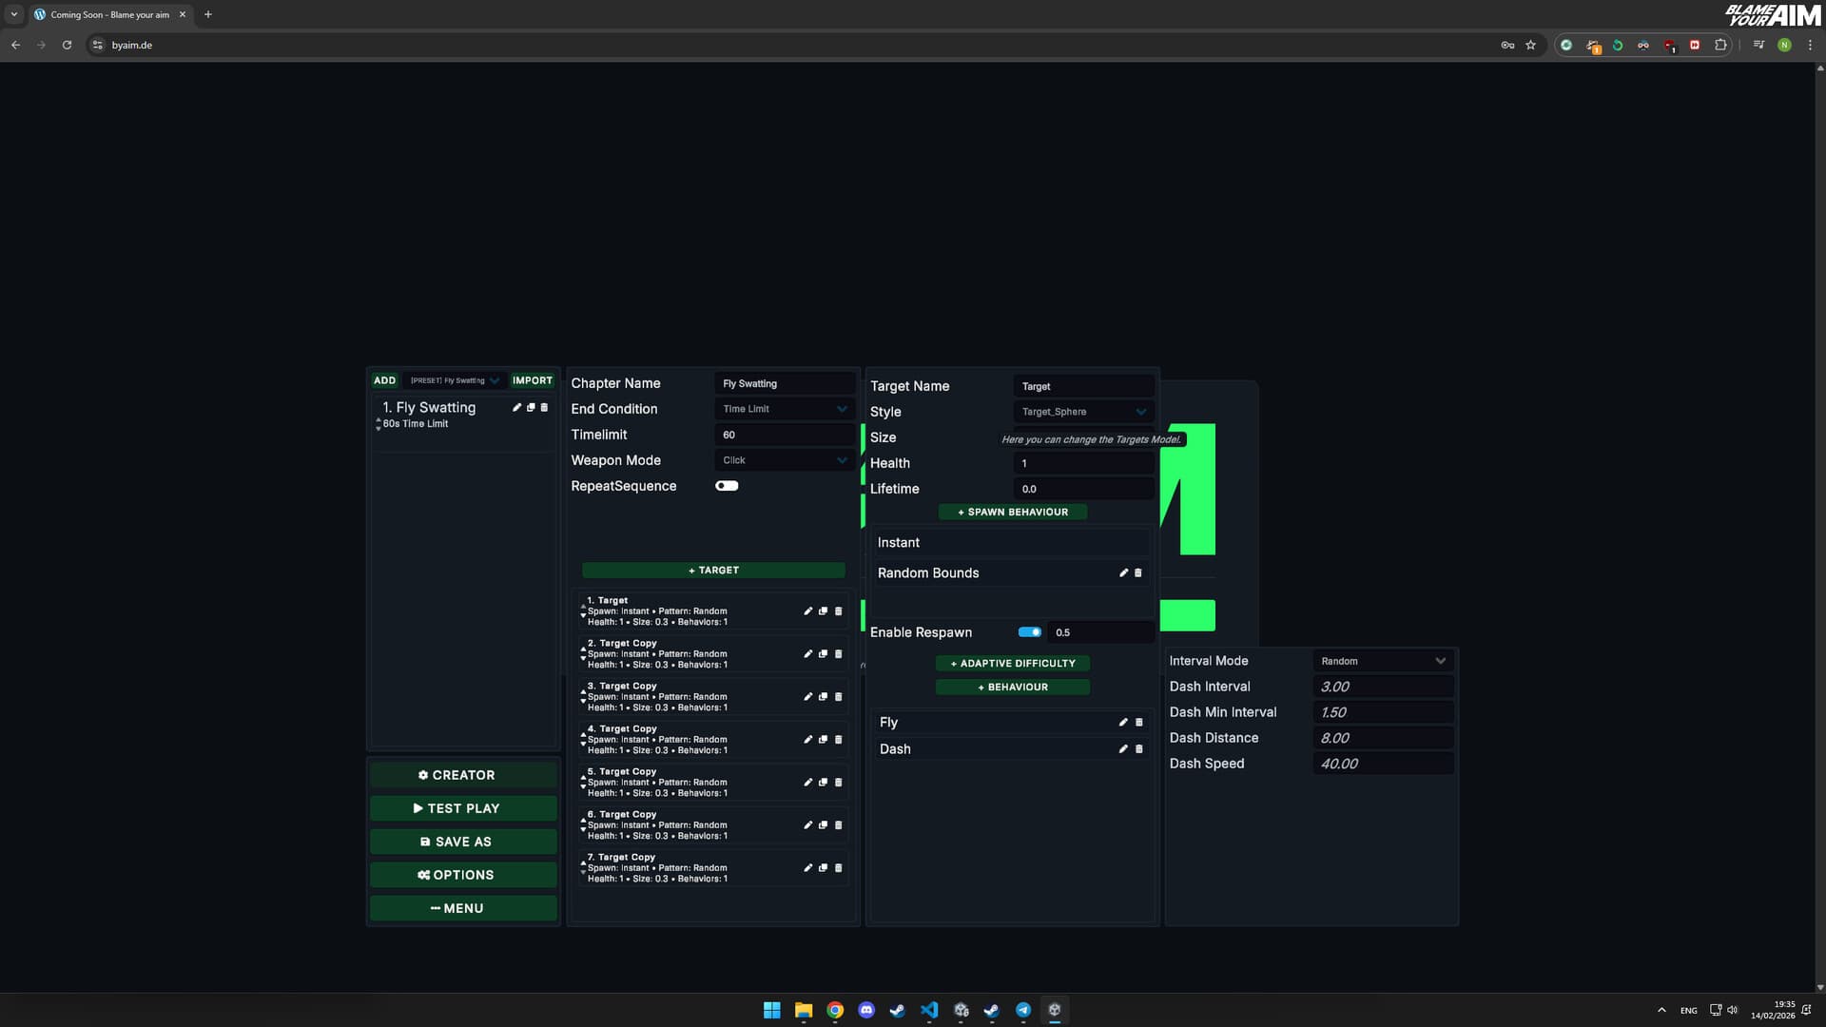Edit "1. Target" using its pencil icon
Image resolution: width=1826 pixels, height=1027 pixels.
(807, 611)
